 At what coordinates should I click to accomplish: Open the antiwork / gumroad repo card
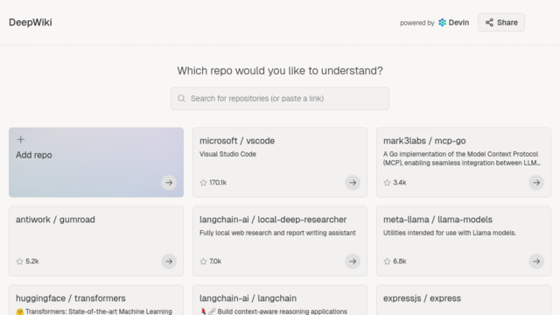pos(96,241)
